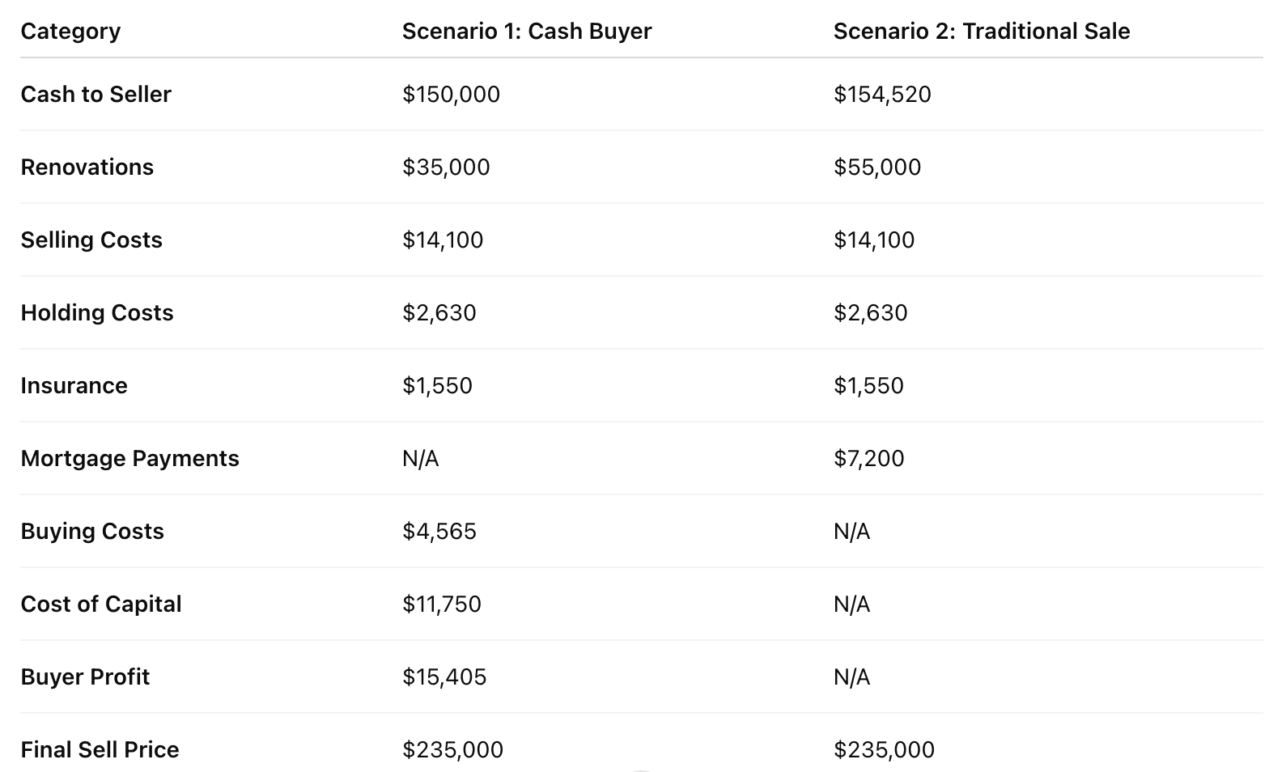Select the Selling Costs row label
Viewport: 1269px width, 772px height.
[x=91, y=240]
